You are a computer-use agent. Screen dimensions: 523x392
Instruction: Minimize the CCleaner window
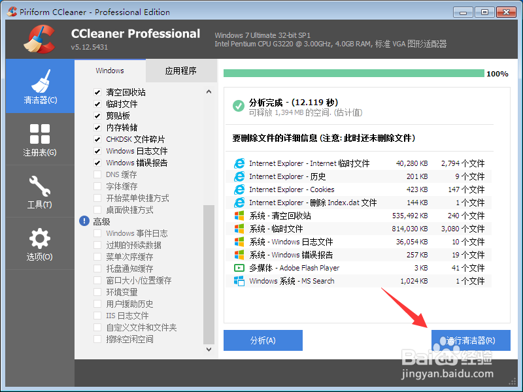tap(463, 12)
